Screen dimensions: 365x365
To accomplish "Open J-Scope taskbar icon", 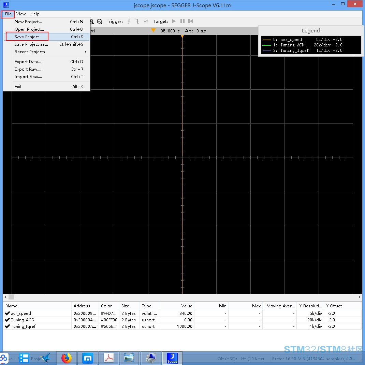I will [x=172, y=358].
